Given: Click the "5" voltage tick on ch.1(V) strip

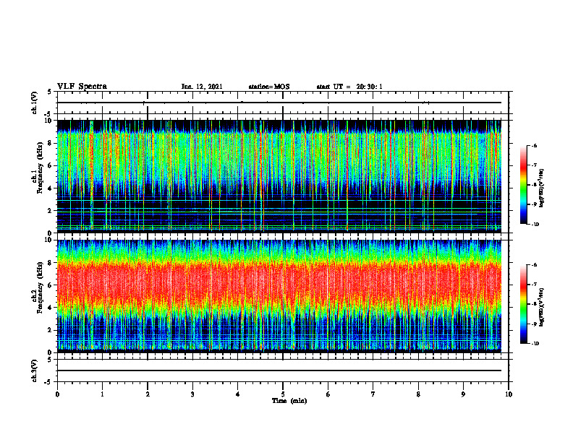Looking at the screenshot, I should pyautogui.click(x=50, y=92).
